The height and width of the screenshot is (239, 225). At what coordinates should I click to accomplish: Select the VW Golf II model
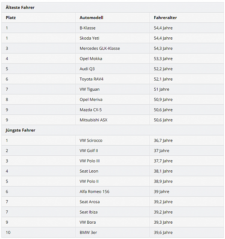pos(89,151)
